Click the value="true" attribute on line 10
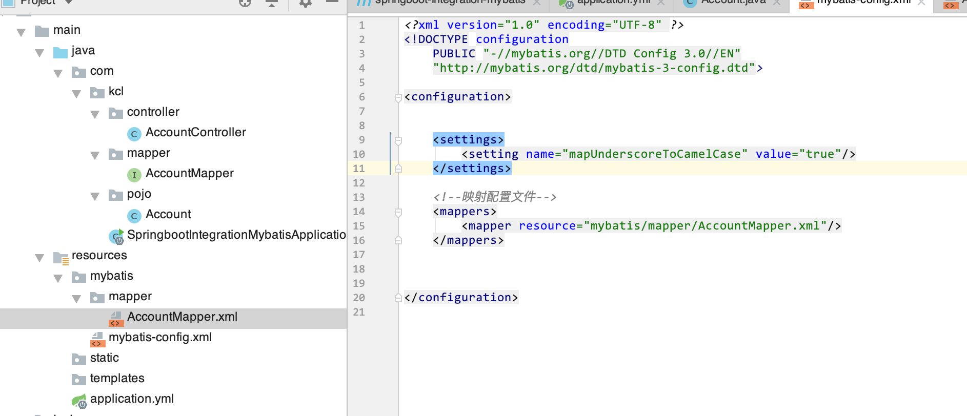 click(x=798, y=154)
